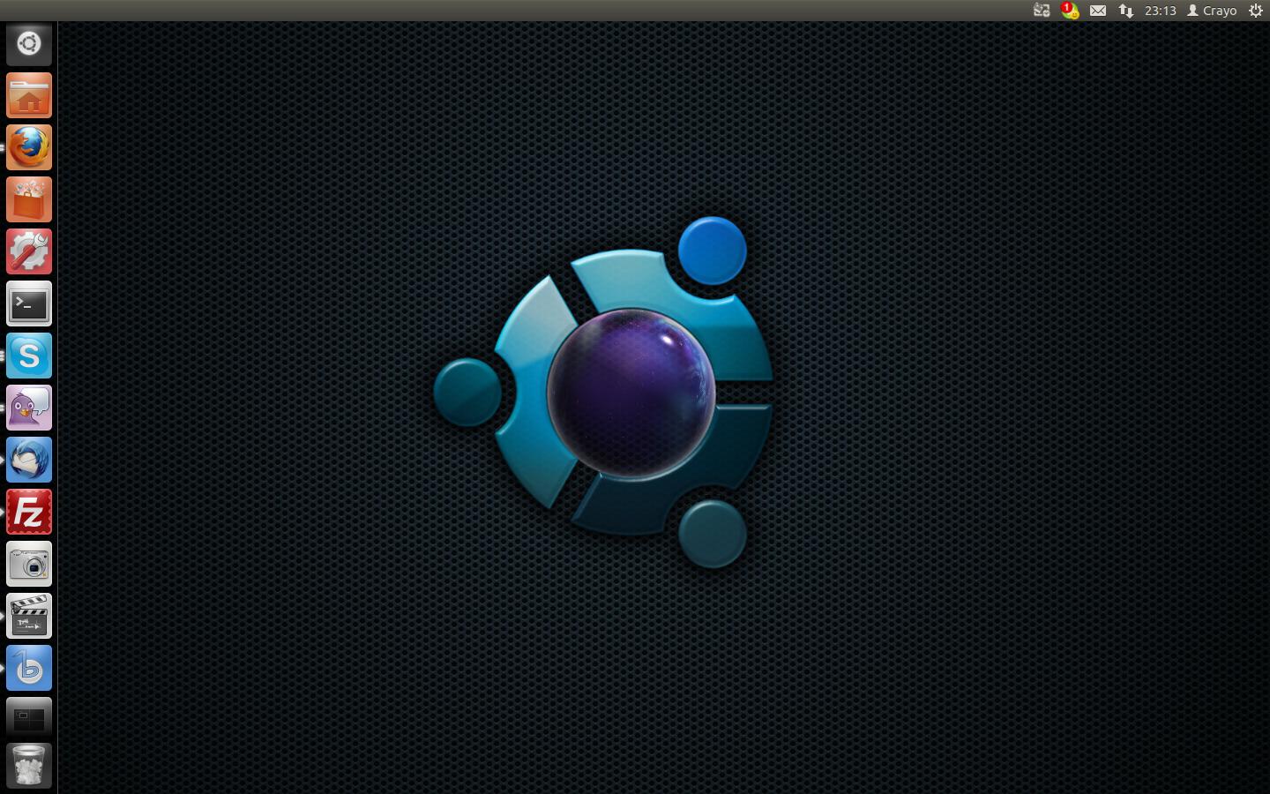1270x794 pixels.
Task: Open the Workspace Switcher
Action: tap(29, 718)
